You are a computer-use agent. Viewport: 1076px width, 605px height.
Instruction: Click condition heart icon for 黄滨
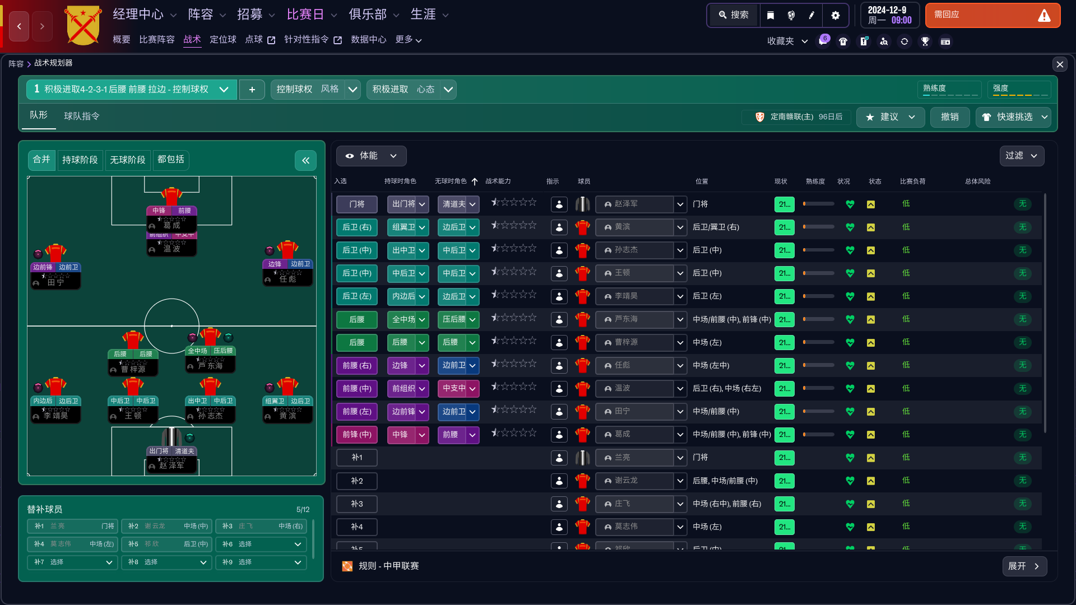[850, 227]
